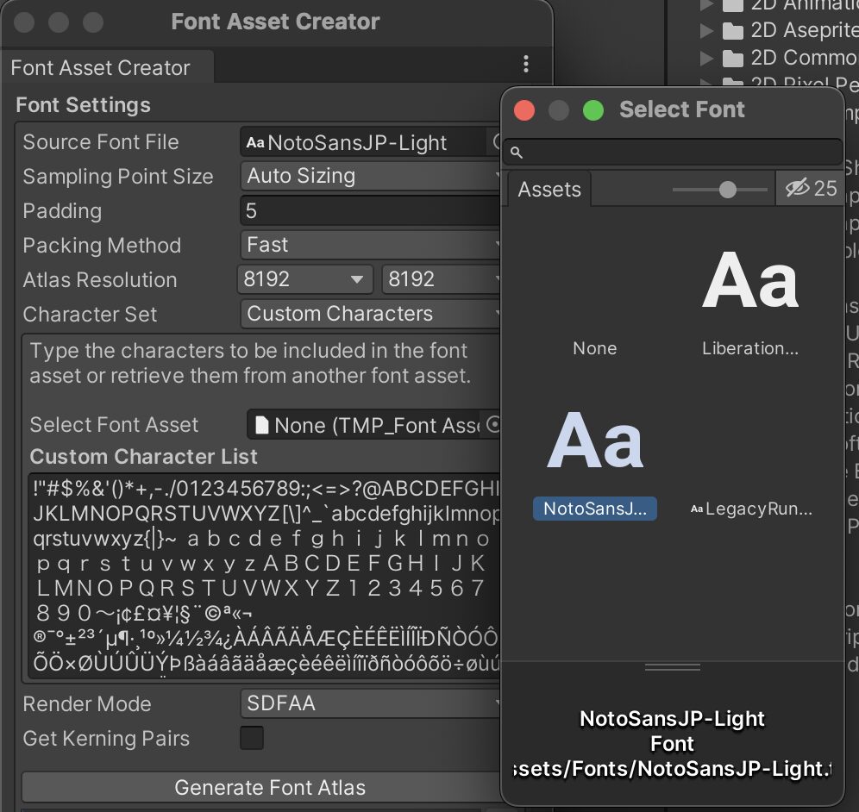
Task: Open the Character Set dropdown
Action: click(x=371, y=314)
